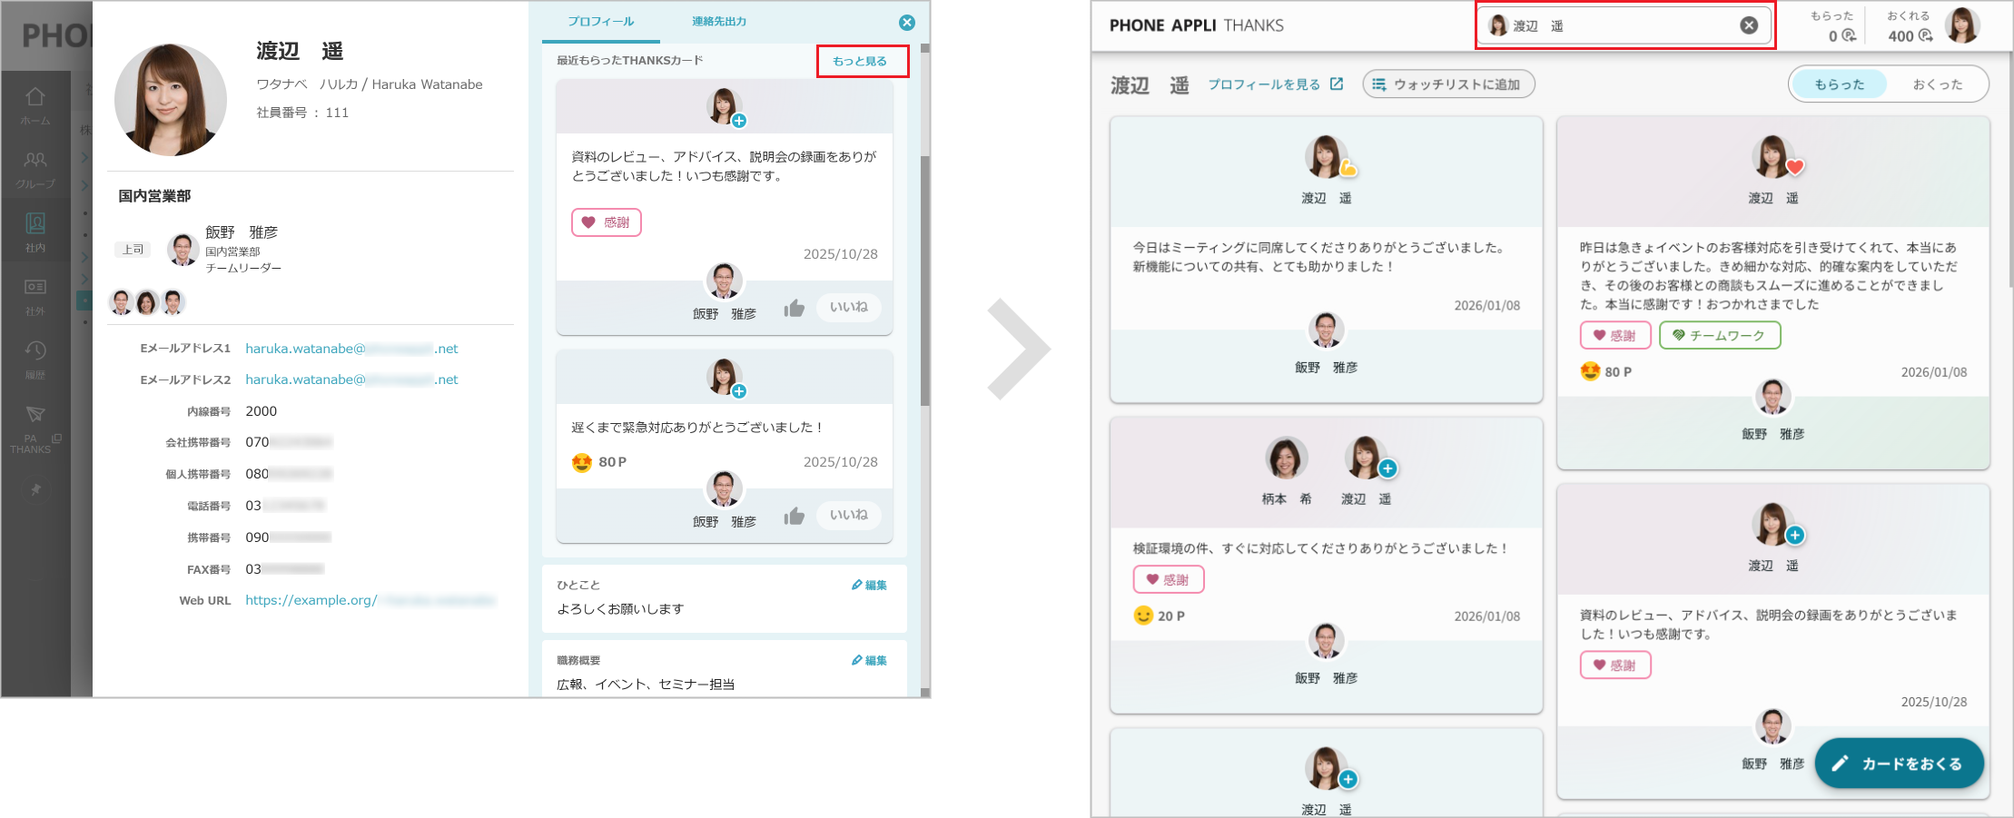Switch to the おくった view
The height and width of the screenshot is (818, 2014).
pos(1938,84)
